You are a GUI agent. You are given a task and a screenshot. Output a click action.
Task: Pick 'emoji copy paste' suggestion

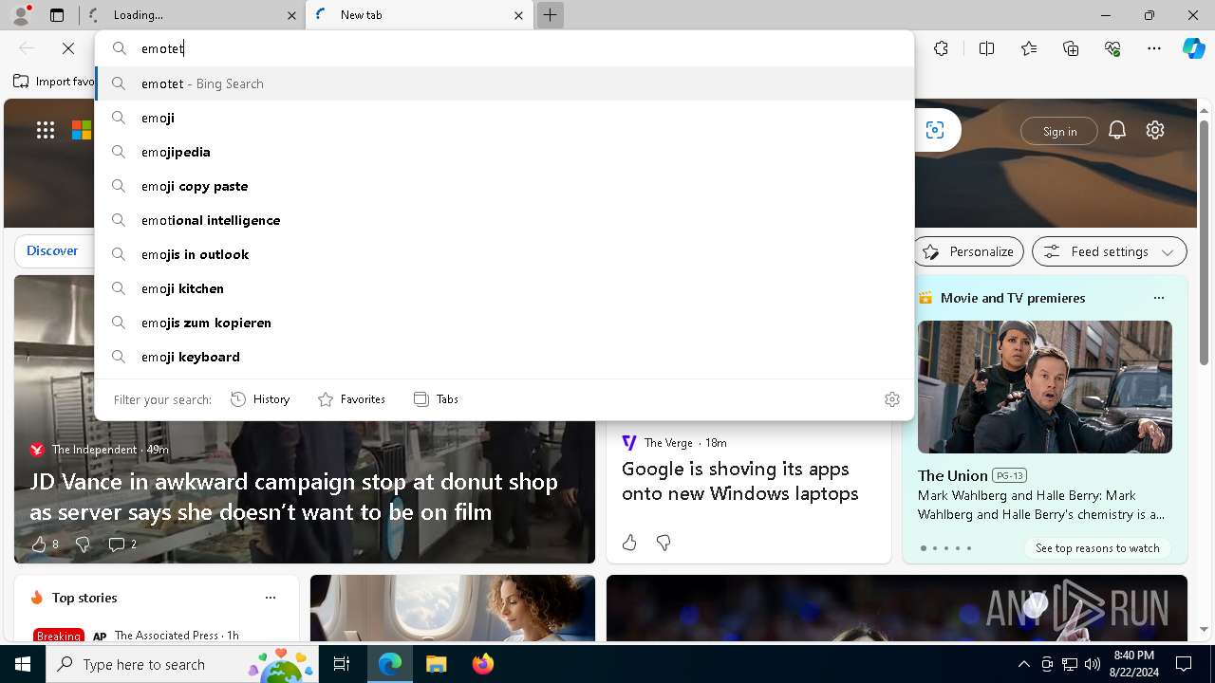coord(504,186)
